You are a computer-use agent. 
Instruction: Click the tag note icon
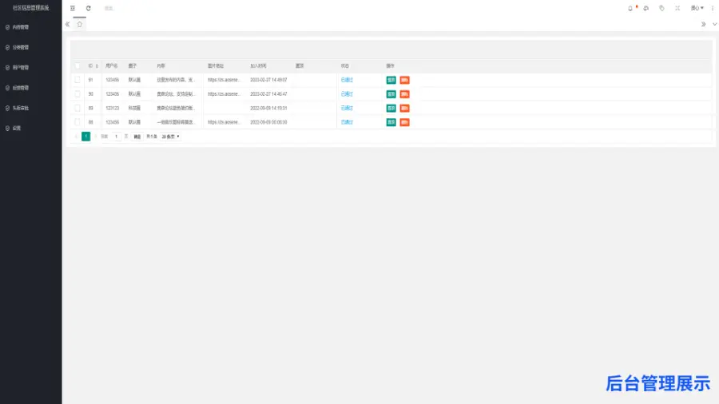coord(661,8)
